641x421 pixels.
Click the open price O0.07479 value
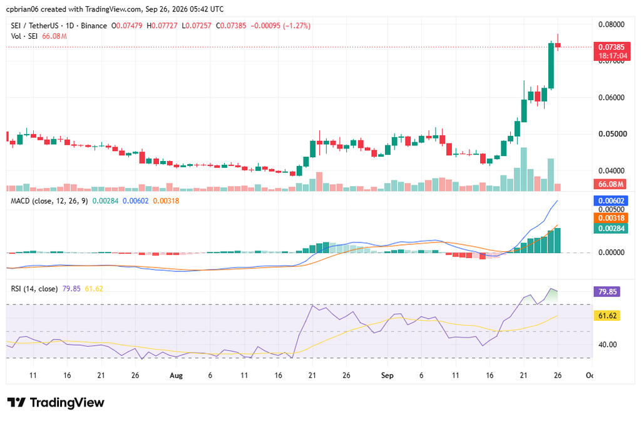pos(126,26)
